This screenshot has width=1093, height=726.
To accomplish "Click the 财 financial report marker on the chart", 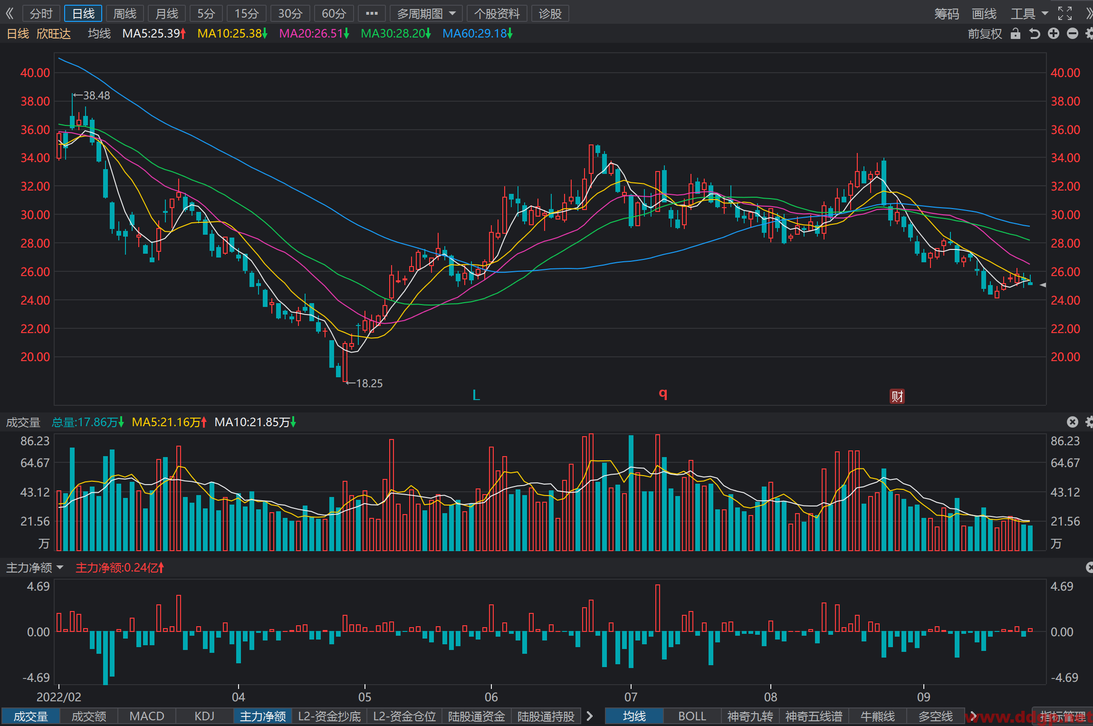I will tap(897, 396).
